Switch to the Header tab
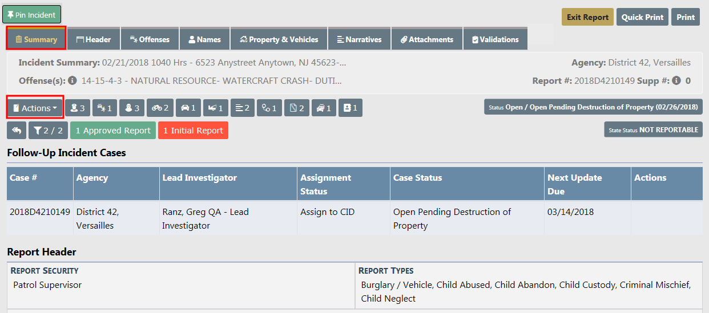The height and width of the screenshot is (313, 709). point(94,39)
